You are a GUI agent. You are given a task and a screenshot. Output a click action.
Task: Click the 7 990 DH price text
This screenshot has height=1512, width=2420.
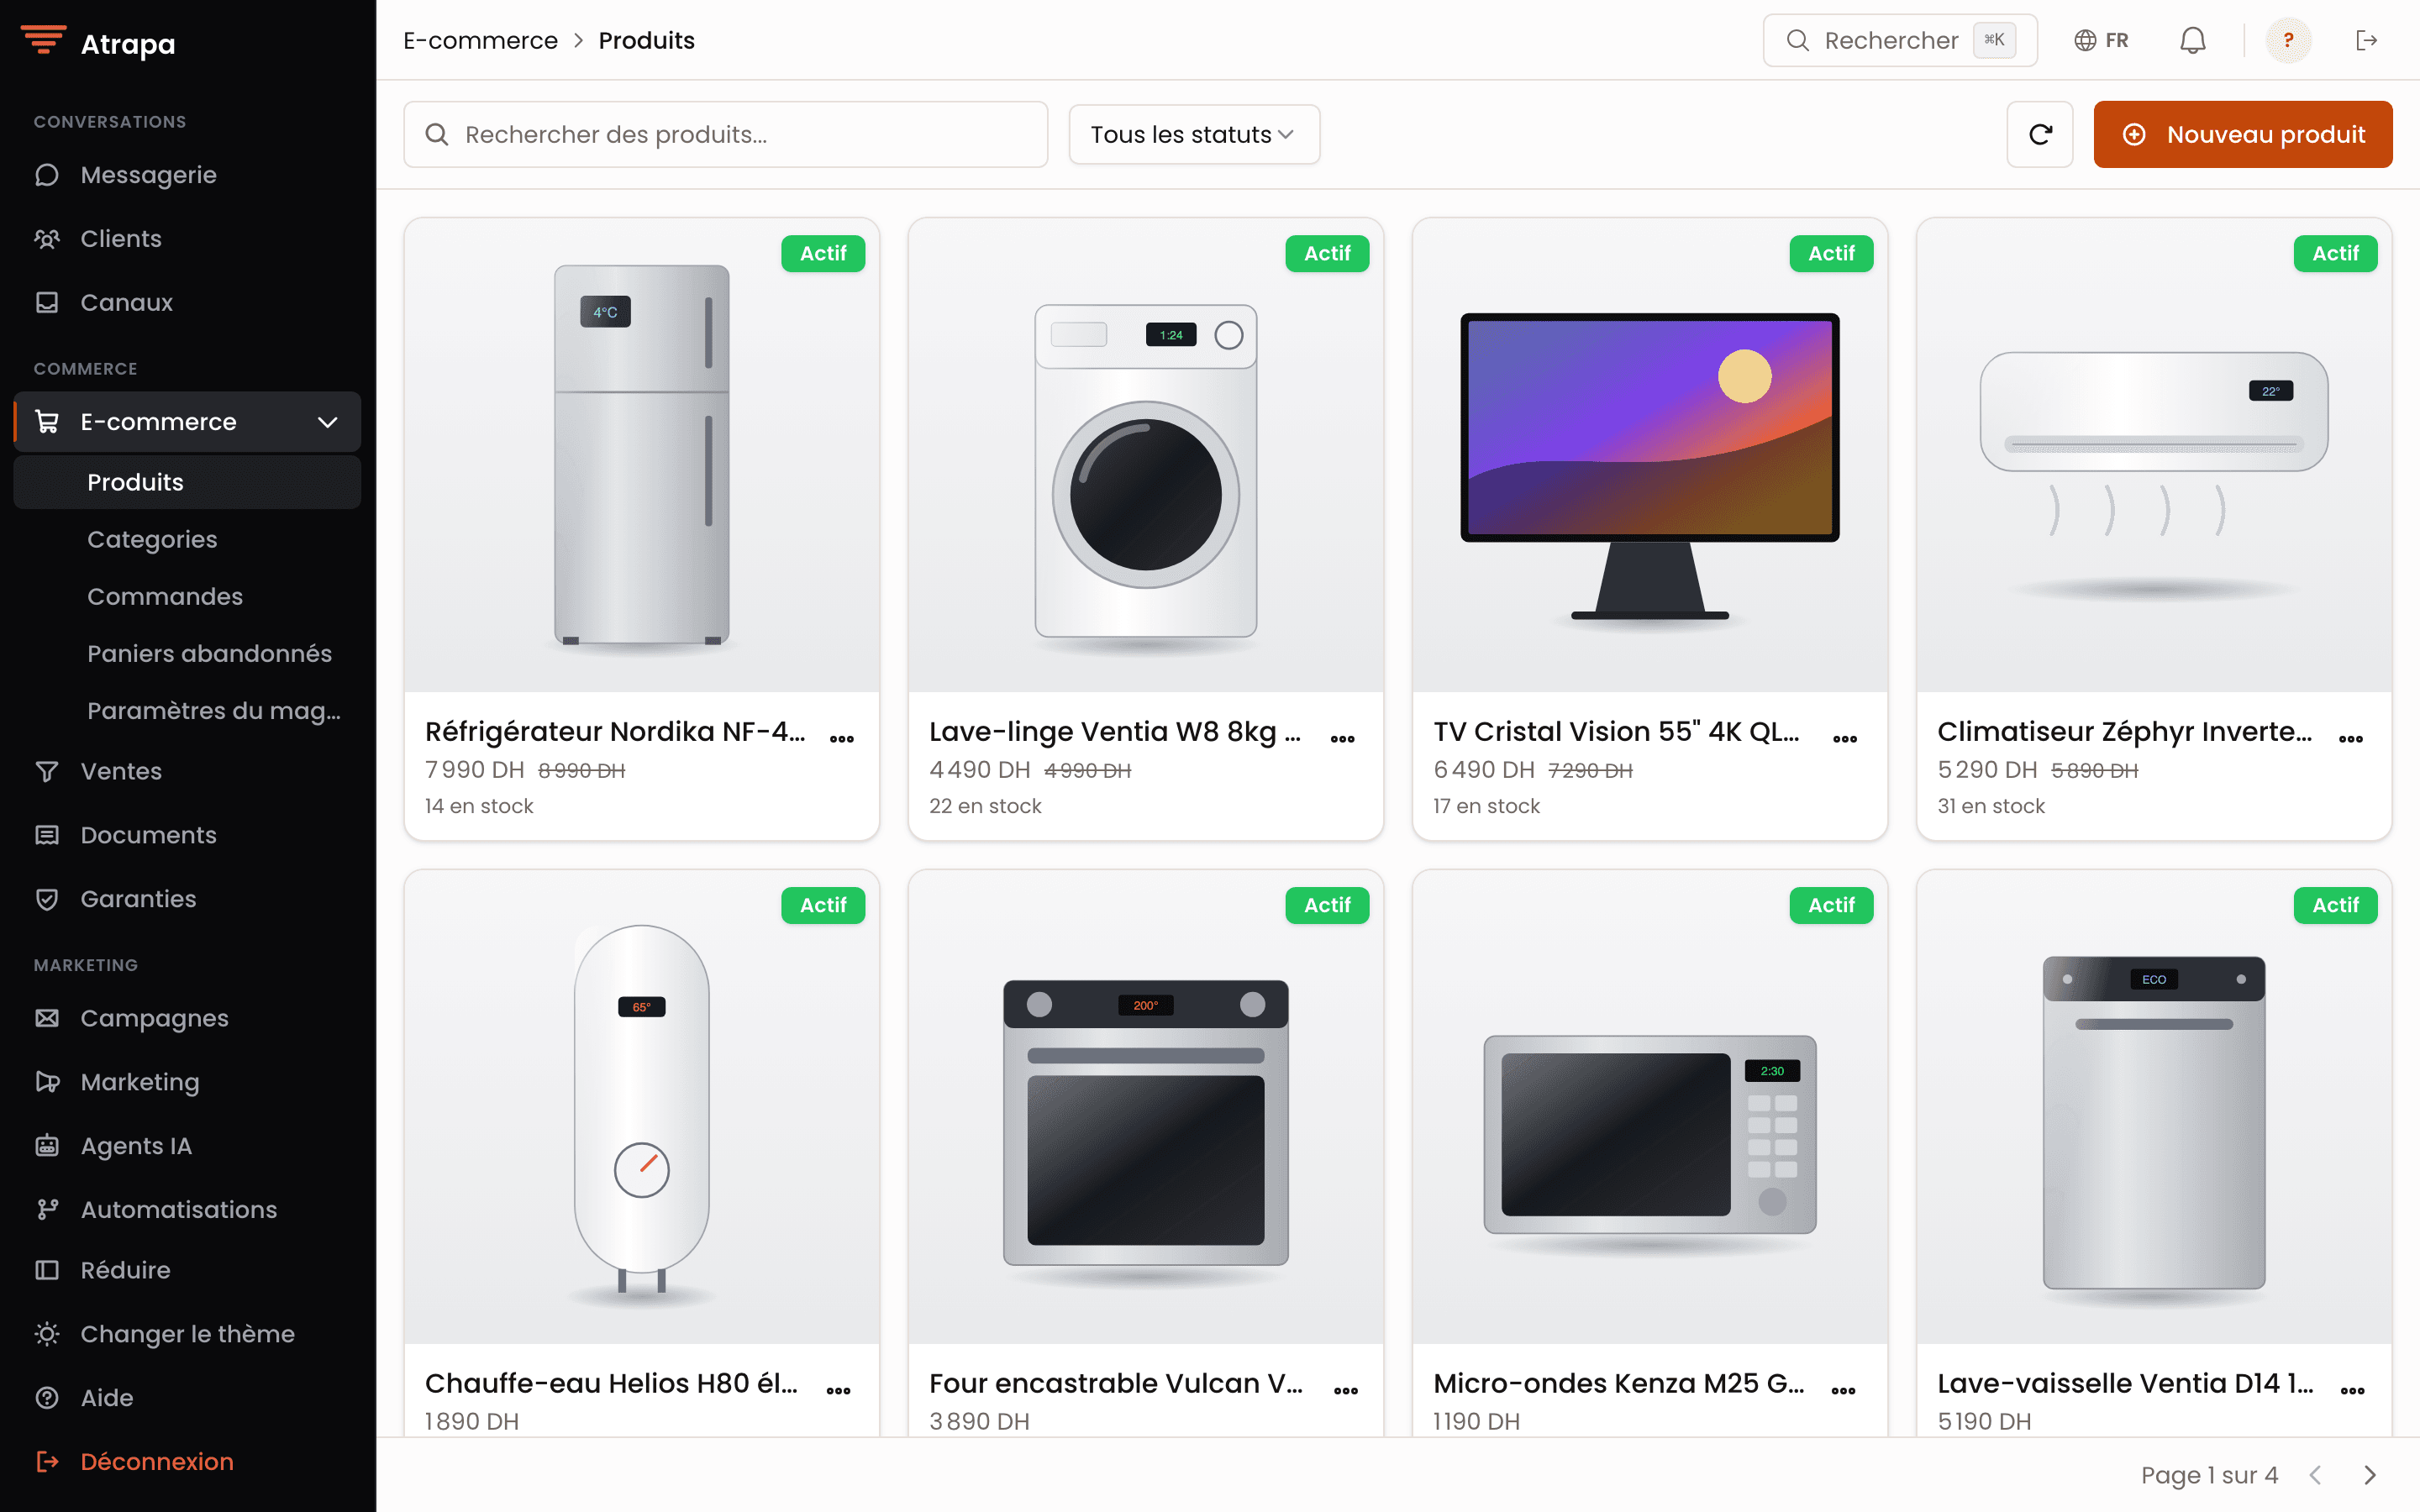pos(474,770)
